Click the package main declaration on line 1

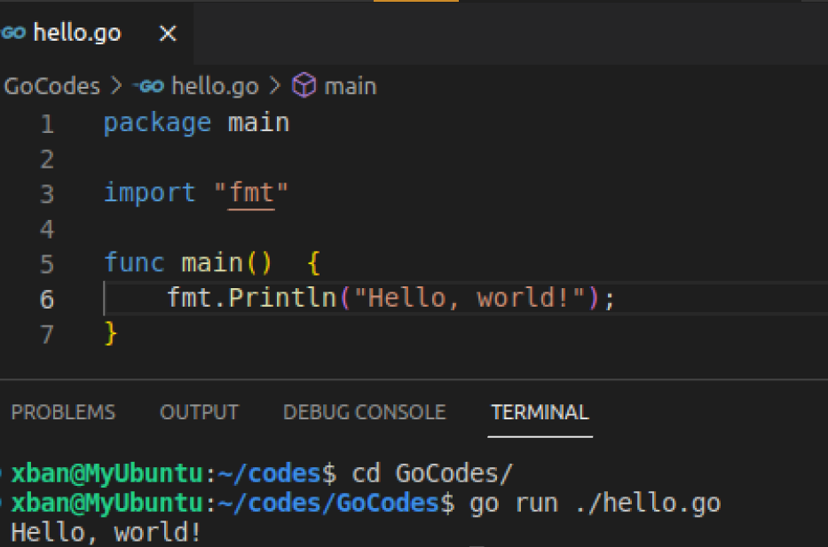tap(195, 122)
